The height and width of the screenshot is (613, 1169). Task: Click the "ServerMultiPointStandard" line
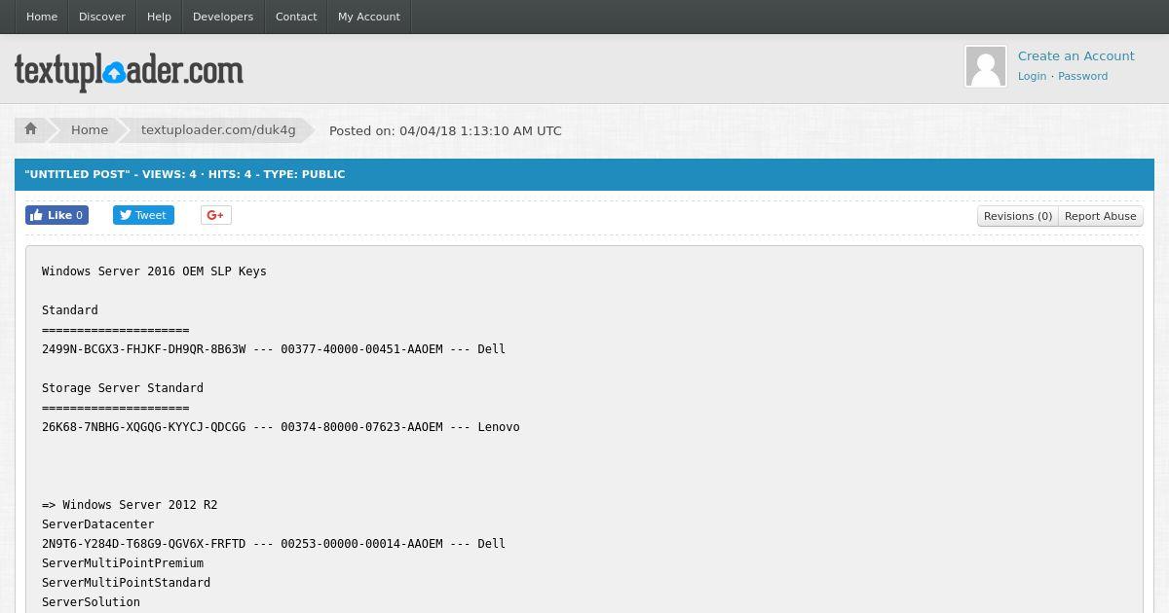(126, 583)
